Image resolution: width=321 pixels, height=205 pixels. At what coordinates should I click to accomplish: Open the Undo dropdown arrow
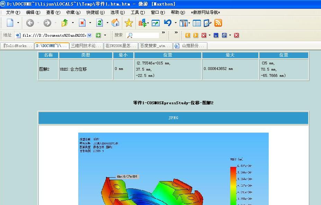click(176, 23)
